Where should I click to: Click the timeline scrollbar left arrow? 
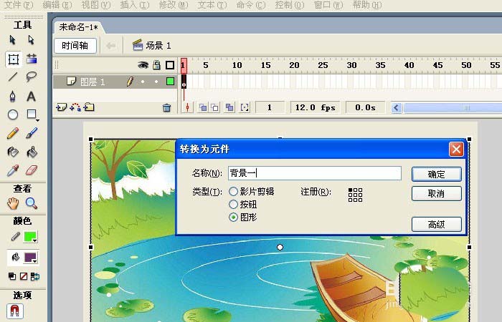(x=397, y=107)
